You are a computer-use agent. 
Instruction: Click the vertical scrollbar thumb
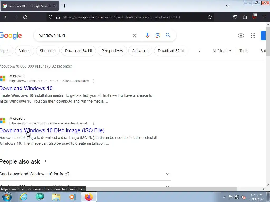[x=268, y=41]
